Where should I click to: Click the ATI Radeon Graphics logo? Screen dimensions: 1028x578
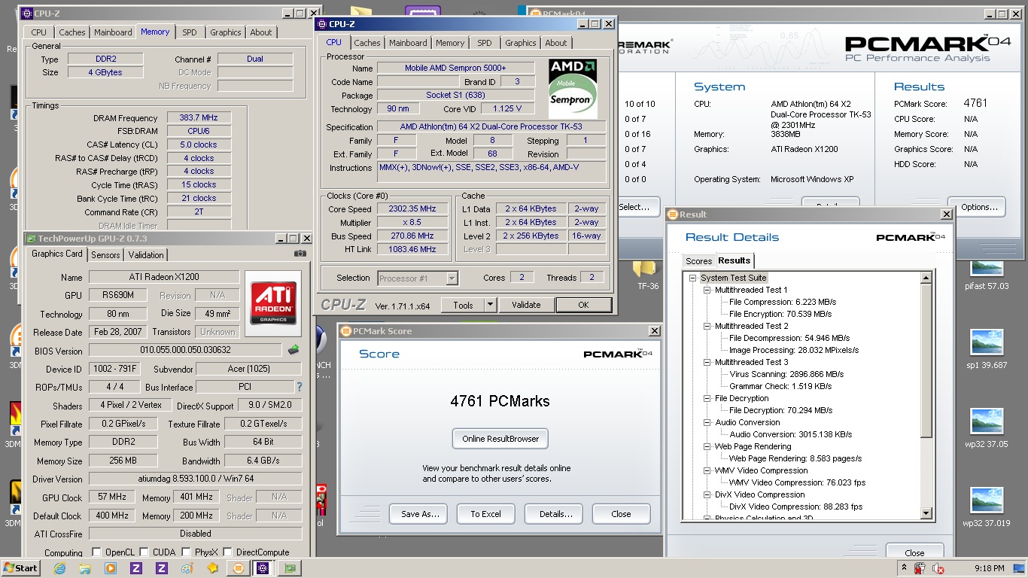(273, 304)
